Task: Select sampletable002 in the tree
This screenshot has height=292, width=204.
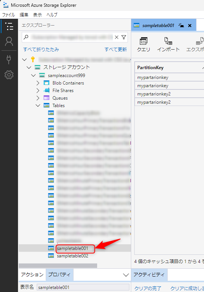Action: [x=72, y=256]
